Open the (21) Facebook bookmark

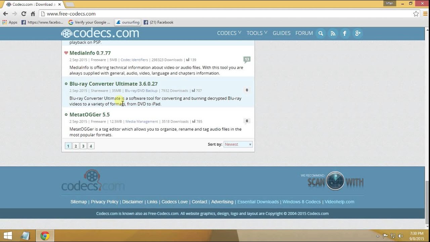tap(159, 22)
